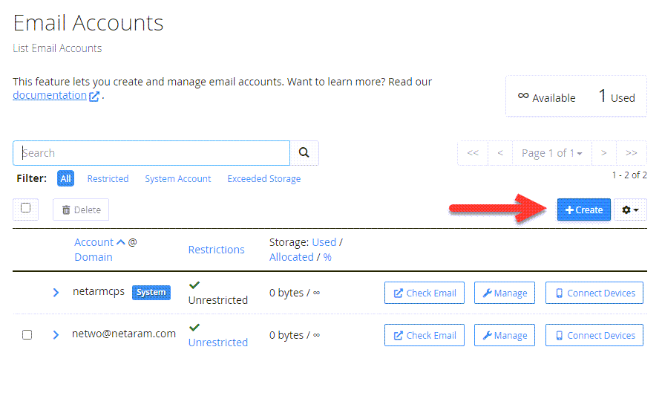The height and width of the screenshot is (396, 662).
Task: Open the documentation link
Action: [49, 95]
